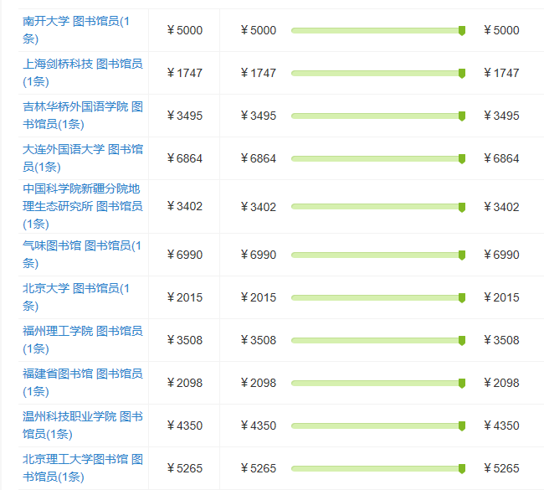Open the 南开大学 图书馆员 link

coord(76,30)
